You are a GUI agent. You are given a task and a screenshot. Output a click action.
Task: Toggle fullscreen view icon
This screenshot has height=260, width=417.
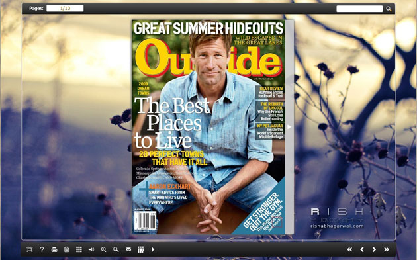[30, 249]
